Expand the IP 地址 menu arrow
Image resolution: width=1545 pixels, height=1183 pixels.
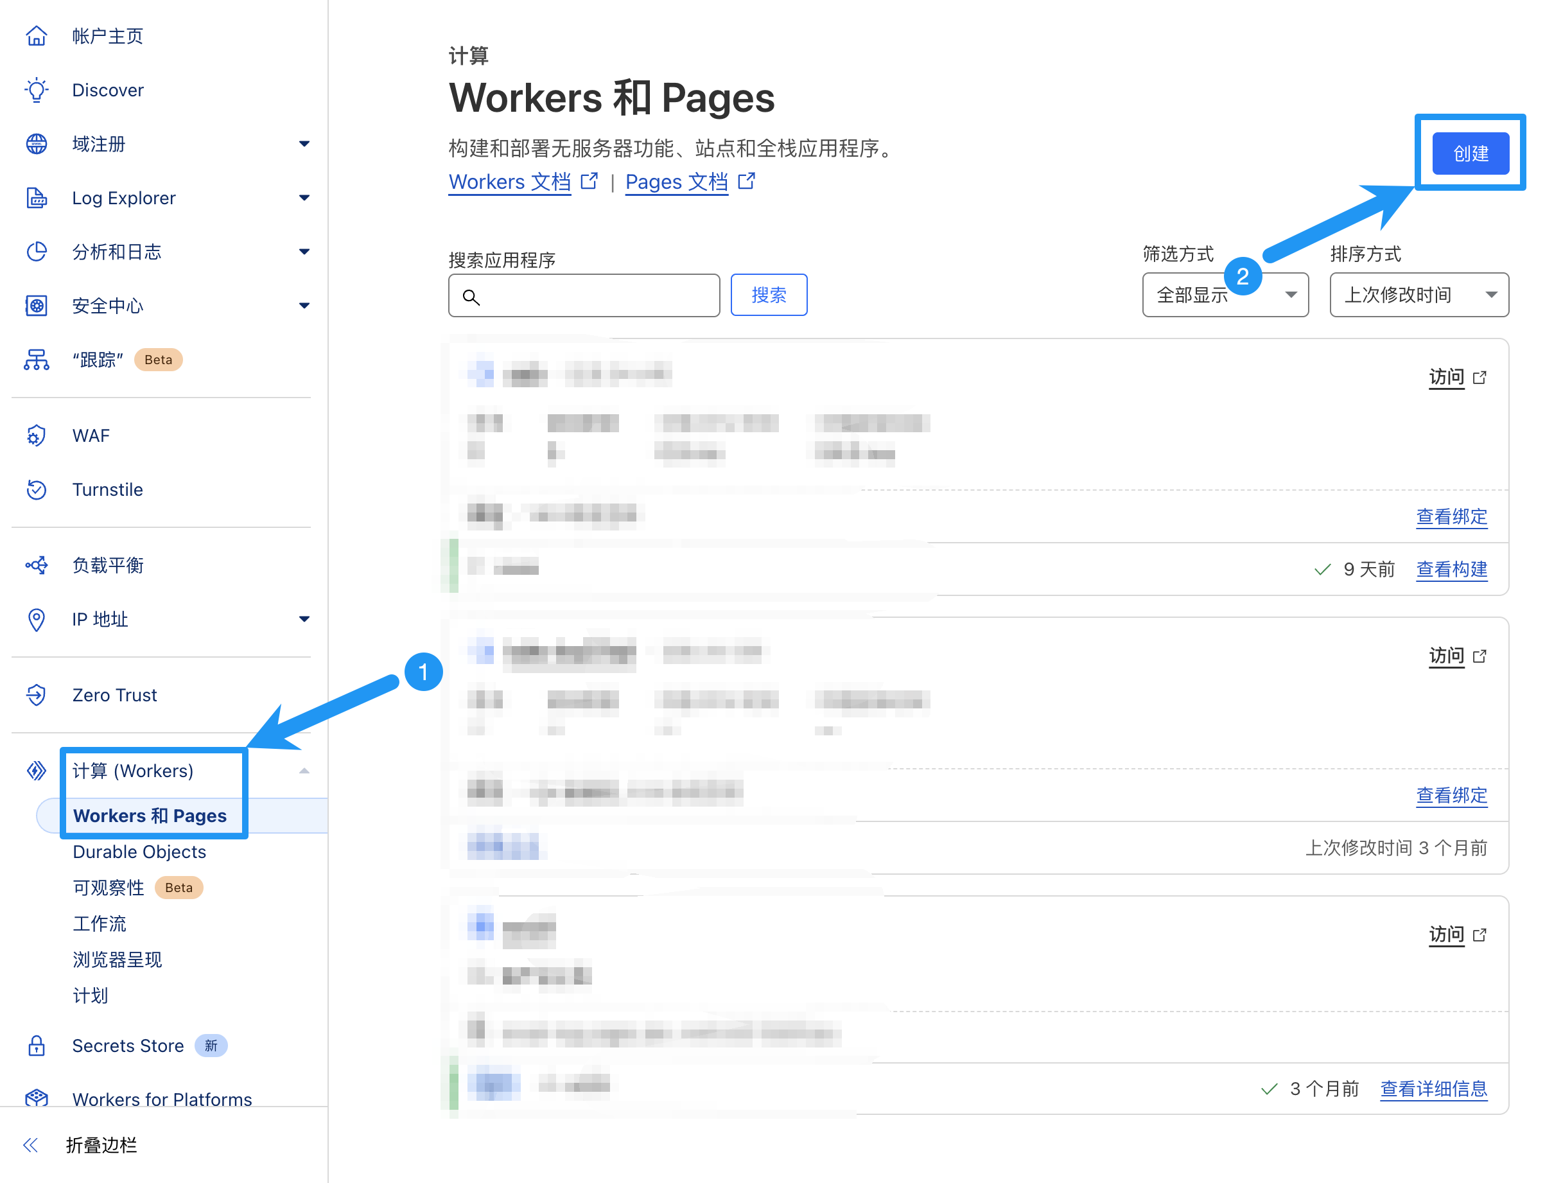click(304, 620)
